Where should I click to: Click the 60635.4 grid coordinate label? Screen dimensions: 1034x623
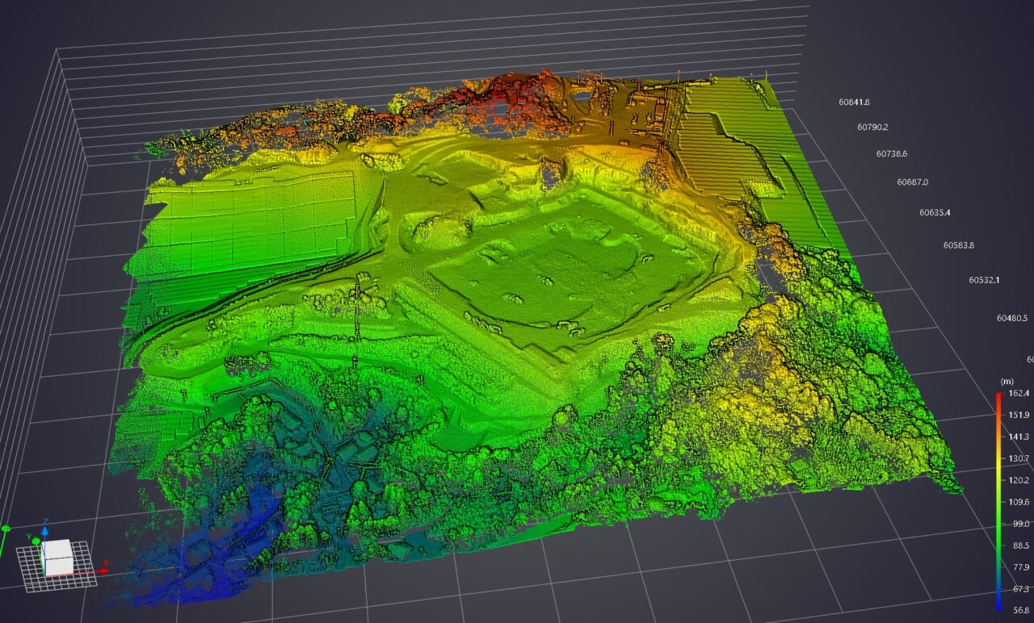935,213
